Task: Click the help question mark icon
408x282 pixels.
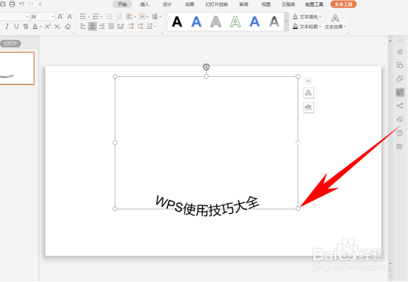Action: (x=400, y=133)
